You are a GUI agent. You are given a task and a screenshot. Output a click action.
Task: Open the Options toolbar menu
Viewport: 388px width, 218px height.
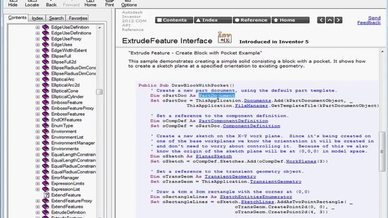129,4
